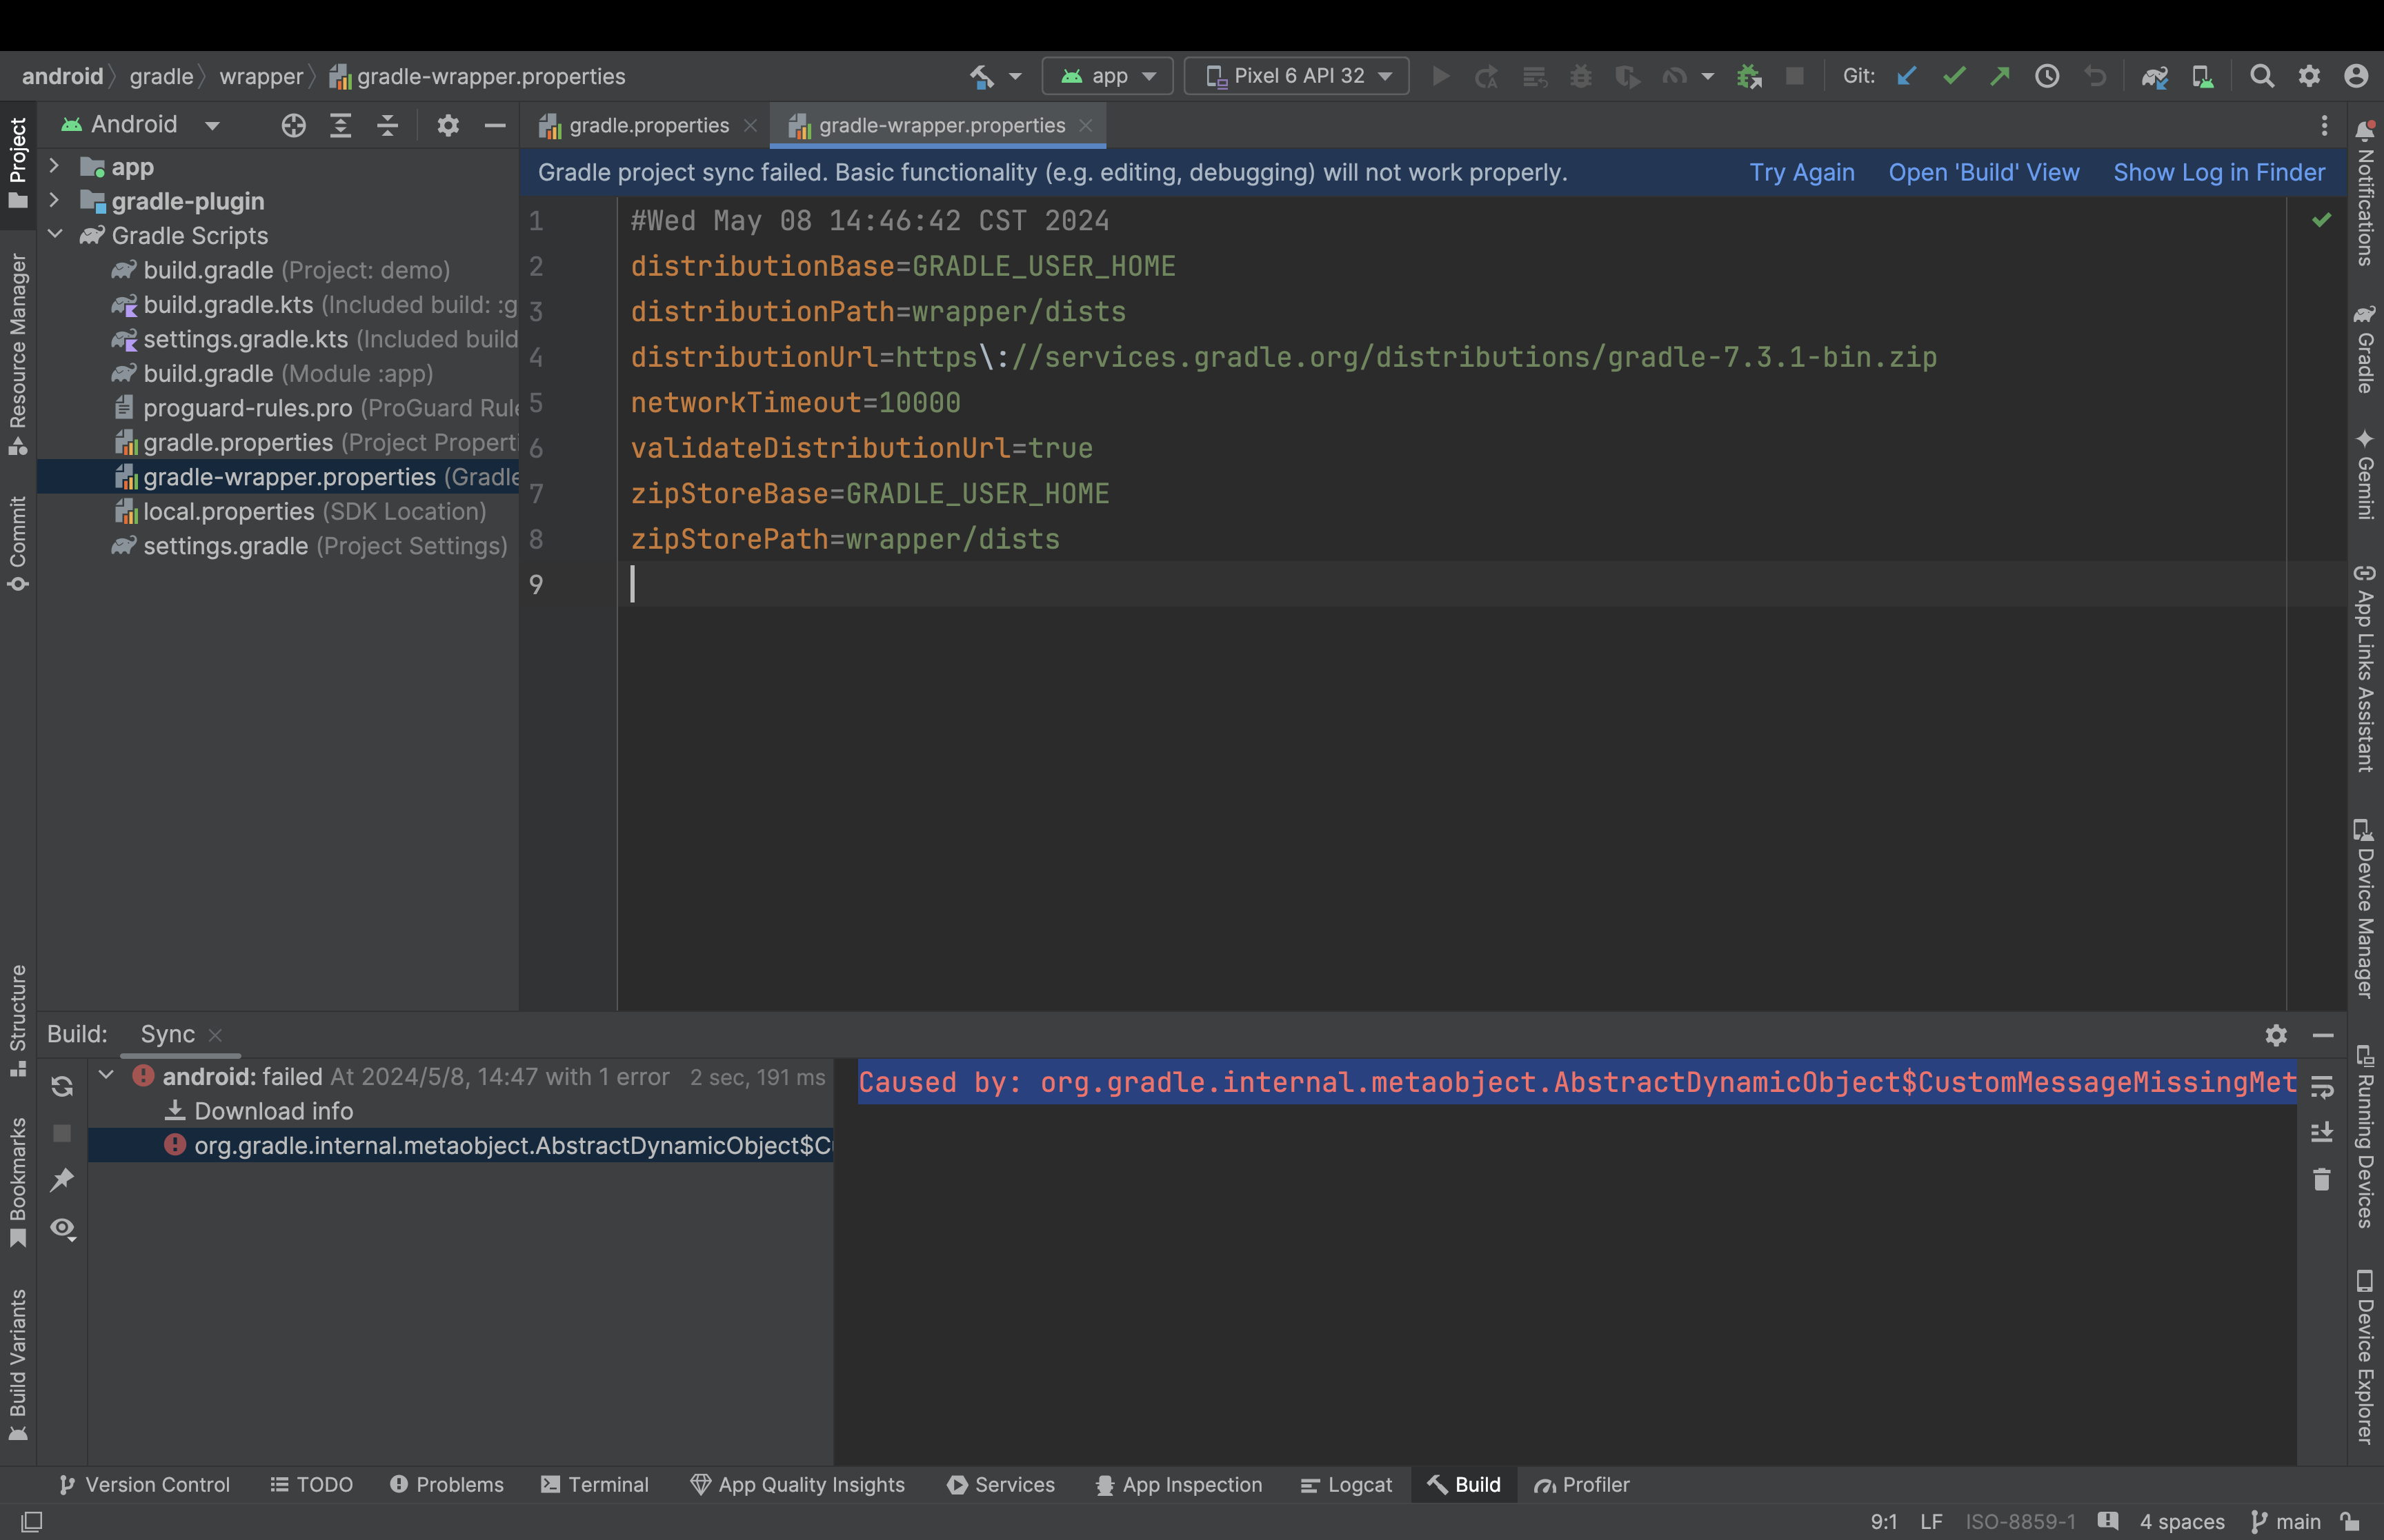Click Sync Project with Gradle Files icon
The image size is (2384, 1540).
click(x=2154, y=76)
